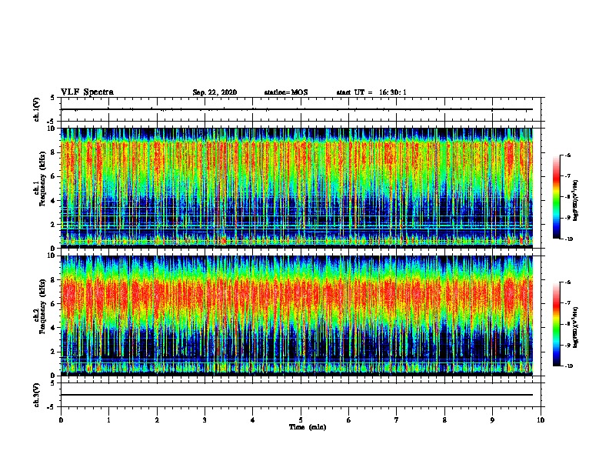The height and width of the screenshot is (471, 609).
Task: Click time axis tick label "4"
Action: coord(253,420)
